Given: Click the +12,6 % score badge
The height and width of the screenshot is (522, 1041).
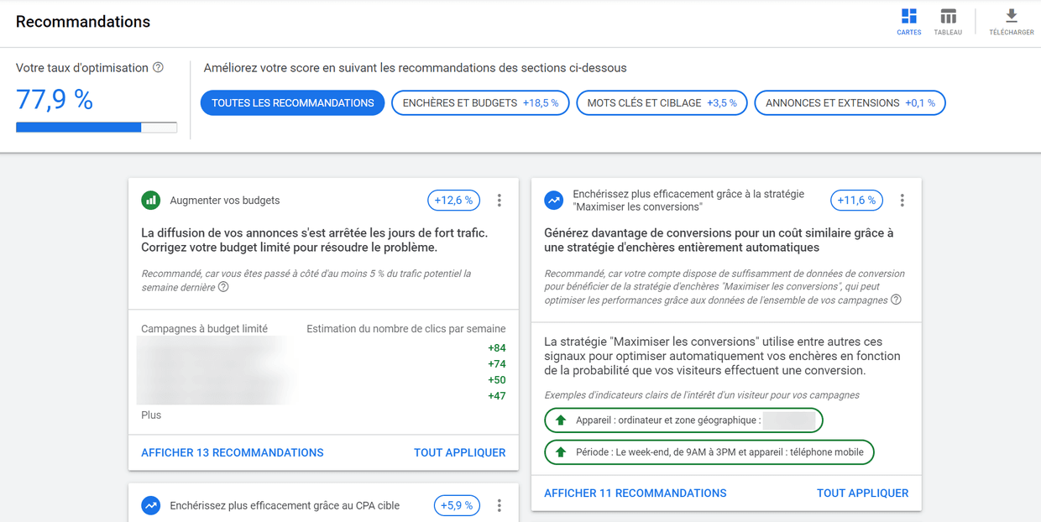Looking at the screenshot, I should tap(454, 201).
